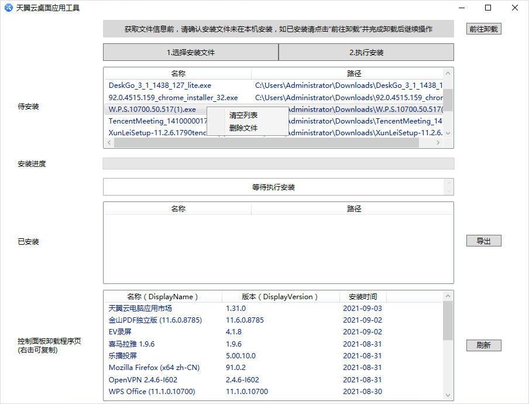
Task: Click the 安装进度 progress bar
Action: tap(278, 164)
